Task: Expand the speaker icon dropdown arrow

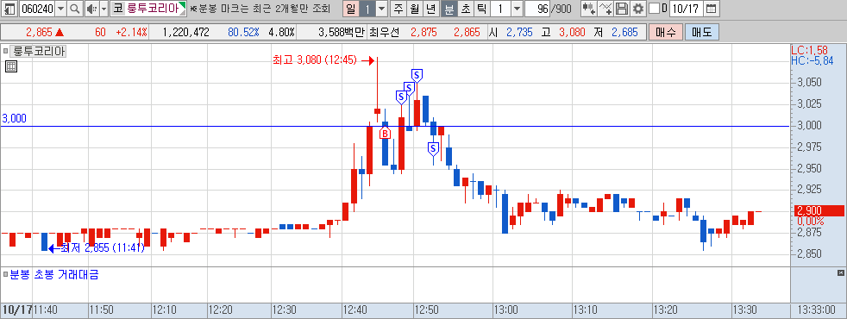Action: [x=104, y=9]
